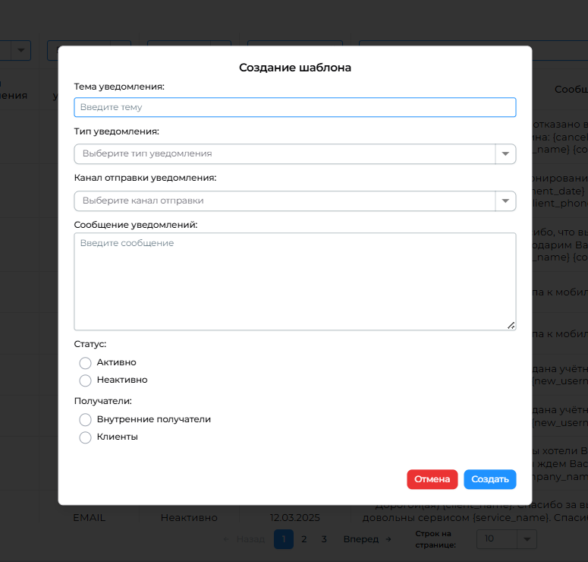
Task: Click the top-left filter dropdown arrow
Action: point(21,50)
